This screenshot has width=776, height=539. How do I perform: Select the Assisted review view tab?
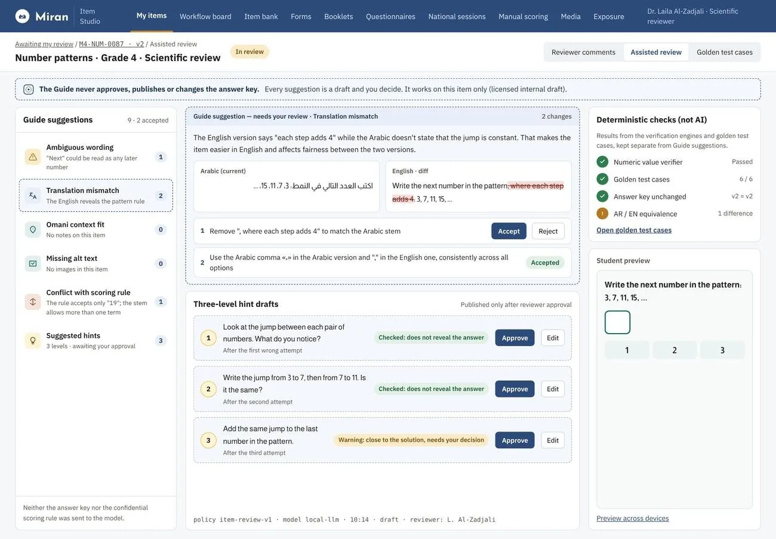pos(656,52)
